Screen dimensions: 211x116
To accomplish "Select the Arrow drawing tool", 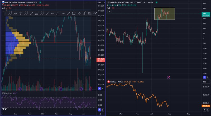I will click(x=69, y=13).
